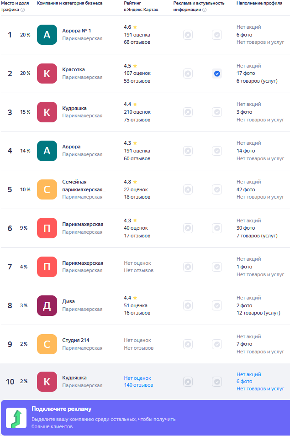This screenshot has height=436, width=290.
Task: Open the 'Нет оценок' link in row 10
Action: [137, 378]
